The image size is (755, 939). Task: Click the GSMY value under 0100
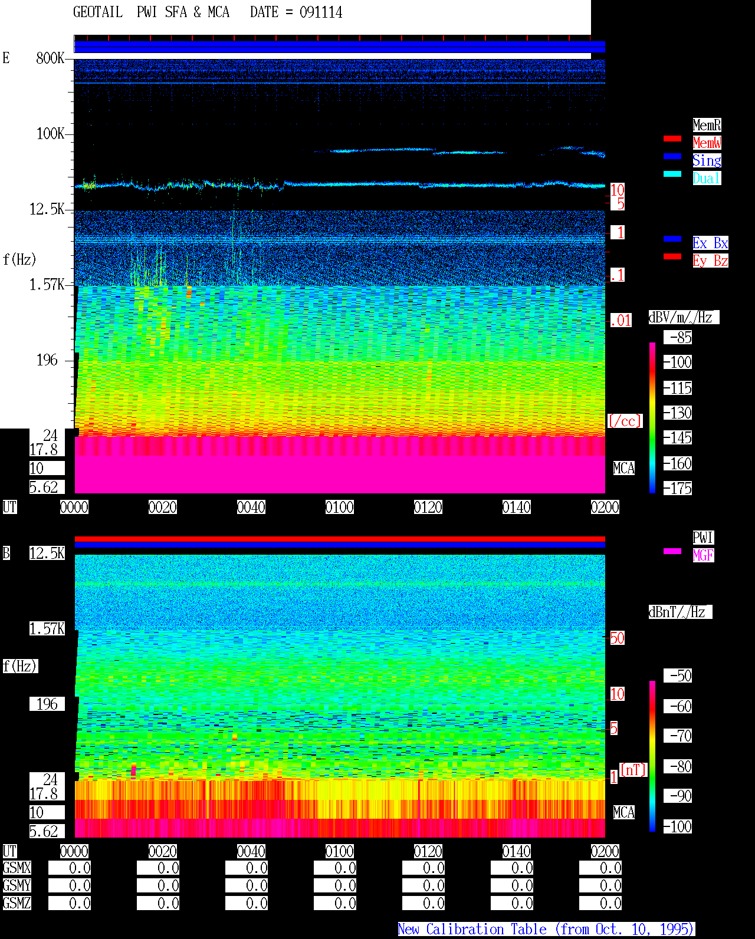click(x=335, y=886)
